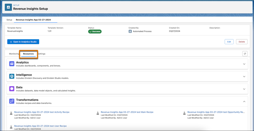Click the Revenue Insights Setup header icon
This screenshot has width=254, height=131.
coord(8,7)
